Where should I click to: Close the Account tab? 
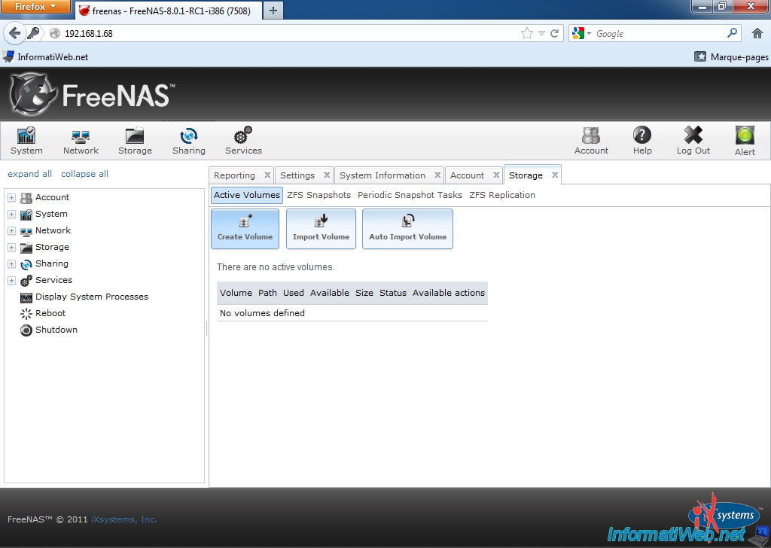point(496,175)
